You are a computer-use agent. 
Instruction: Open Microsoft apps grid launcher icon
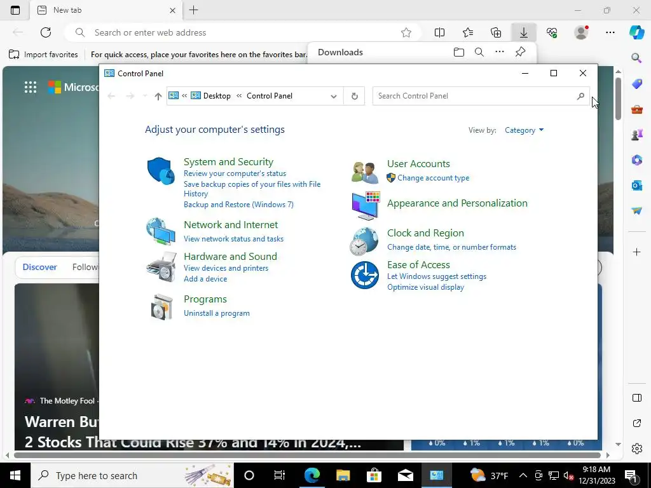coord(31,87)
